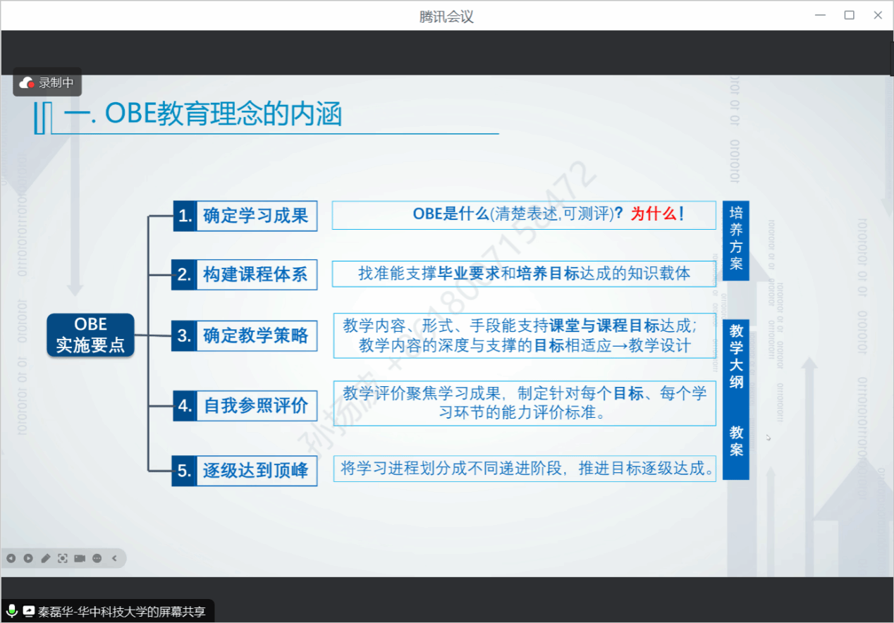Click the cloud recording status indicator
The height and width of the screenshot is (623, 894).
47,83
